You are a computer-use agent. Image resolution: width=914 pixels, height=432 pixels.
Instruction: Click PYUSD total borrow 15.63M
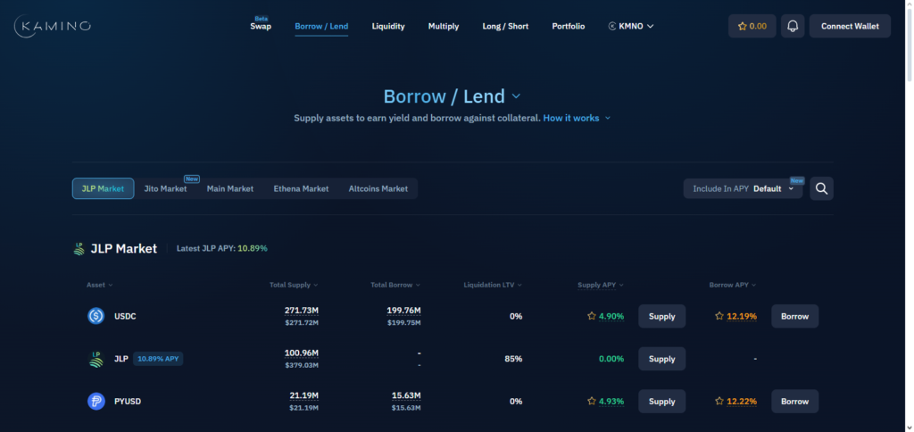(x=406, y=395)
